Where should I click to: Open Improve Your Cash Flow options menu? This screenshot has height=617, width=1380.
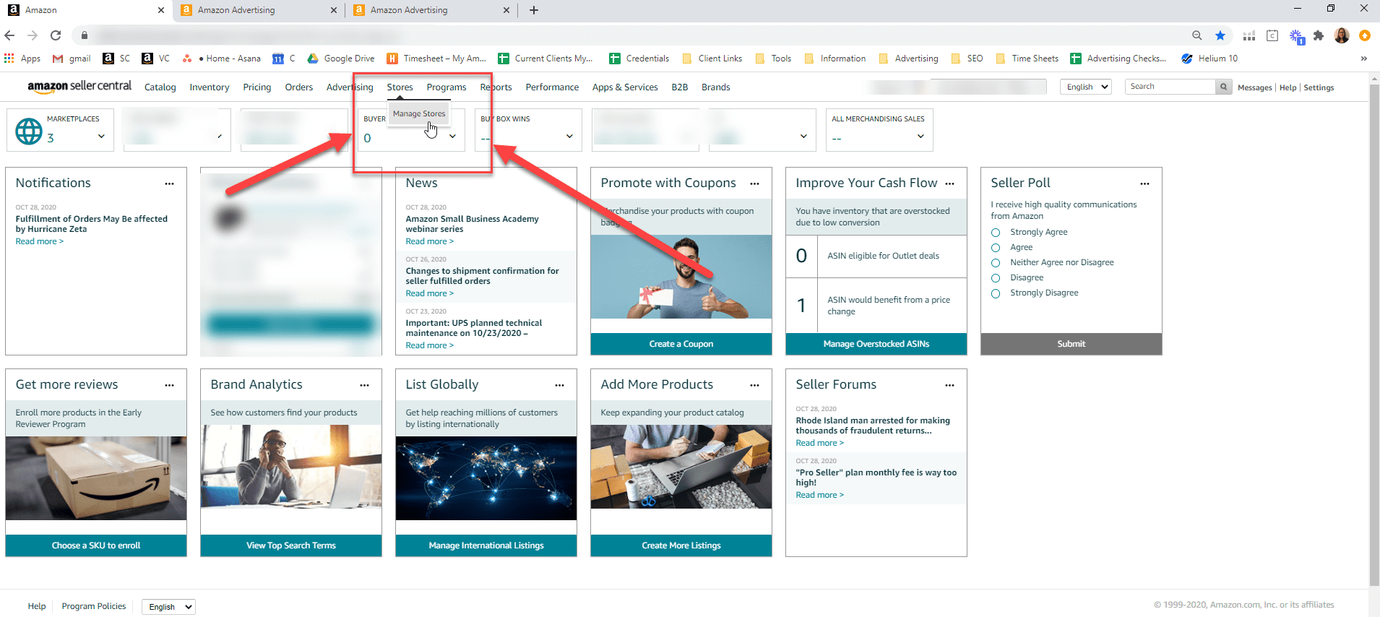tap(949, 184)
